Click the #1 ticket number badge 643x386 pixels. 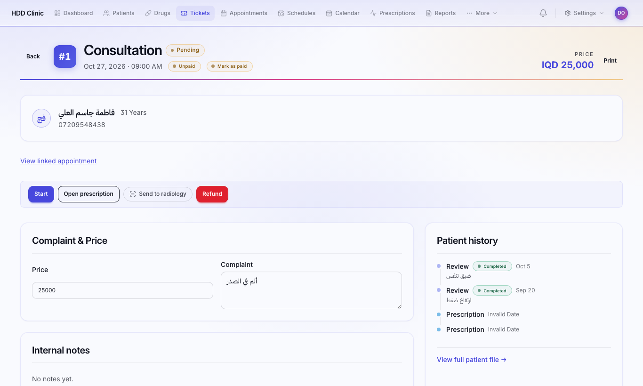65,56
